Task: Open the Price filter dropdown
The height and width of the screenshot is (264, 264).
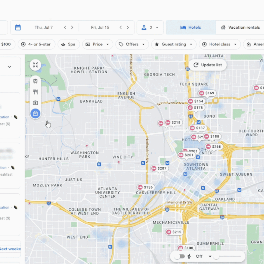Action: coord(98,44)
